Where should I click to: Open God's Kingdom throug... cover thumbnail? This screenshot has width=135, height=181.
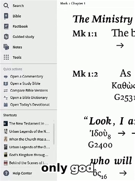(x=6, y=155)
